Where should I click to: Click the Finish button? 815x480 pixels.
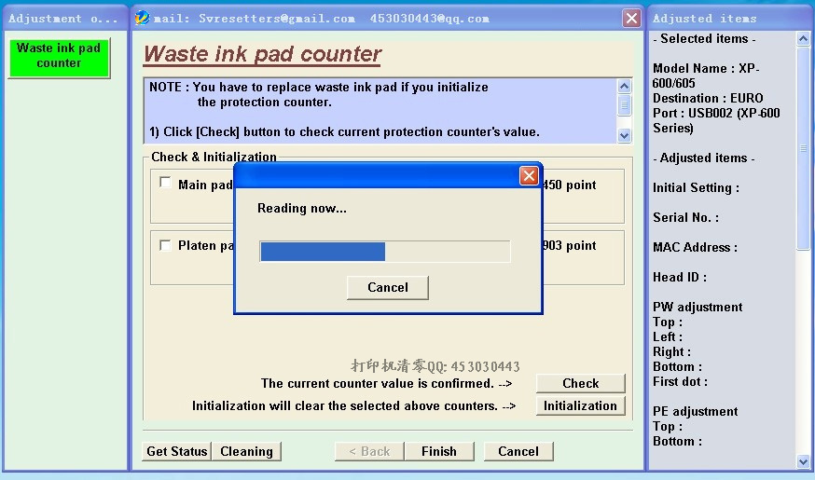(x=439, y=451)
